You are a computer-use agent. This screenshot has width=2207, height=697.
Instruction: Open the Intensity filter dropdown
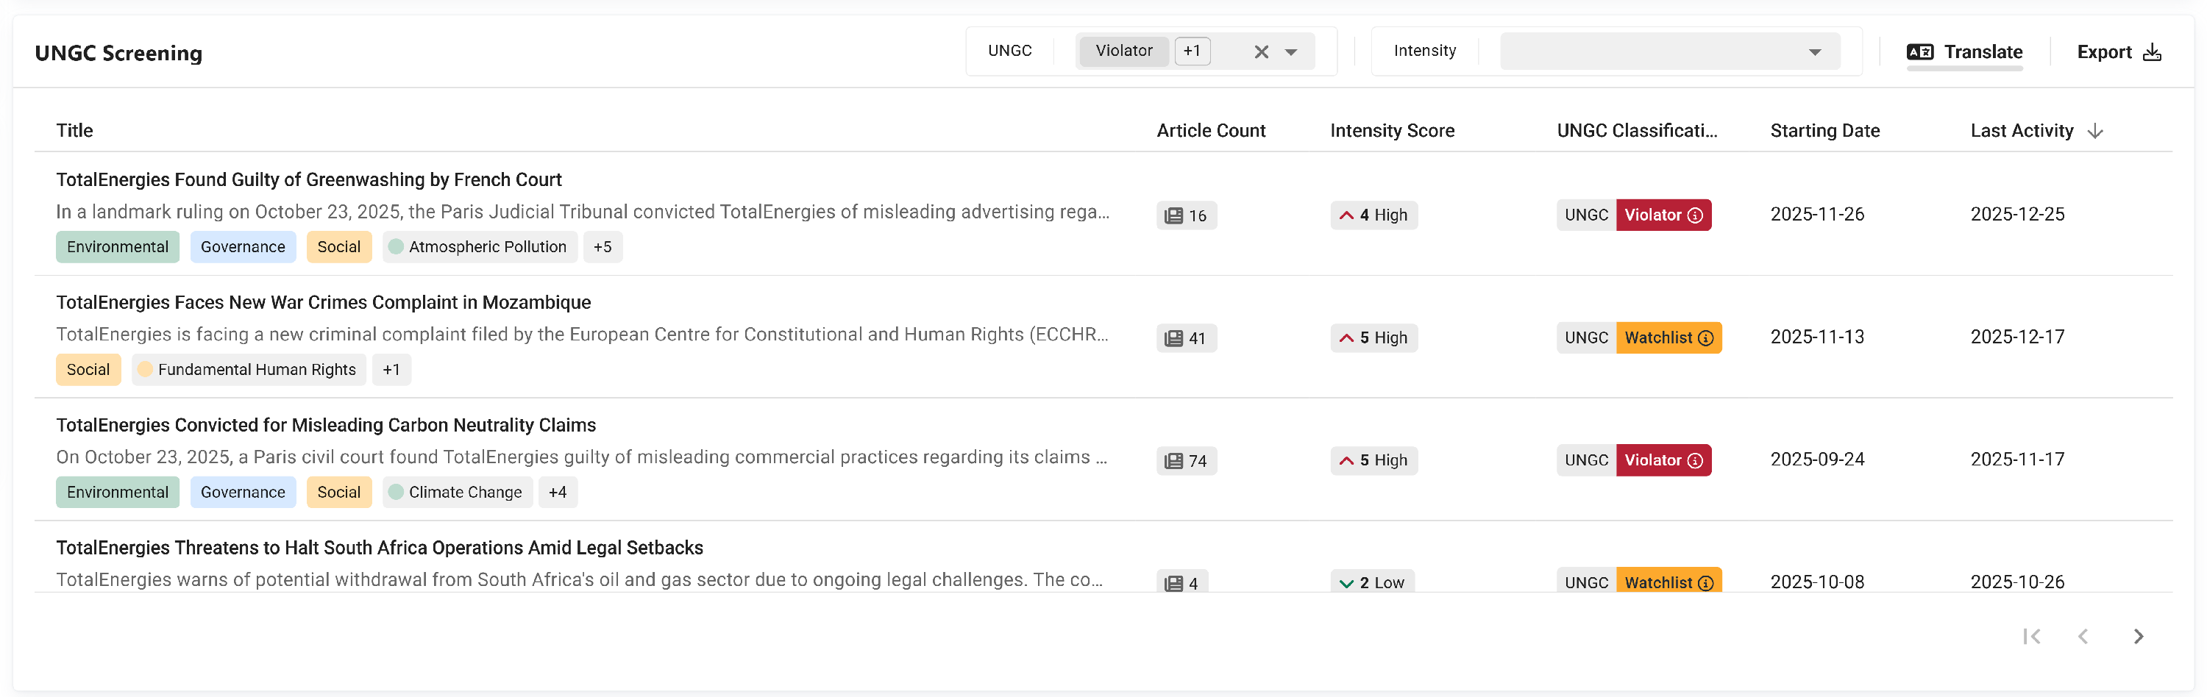(1670, 51)
